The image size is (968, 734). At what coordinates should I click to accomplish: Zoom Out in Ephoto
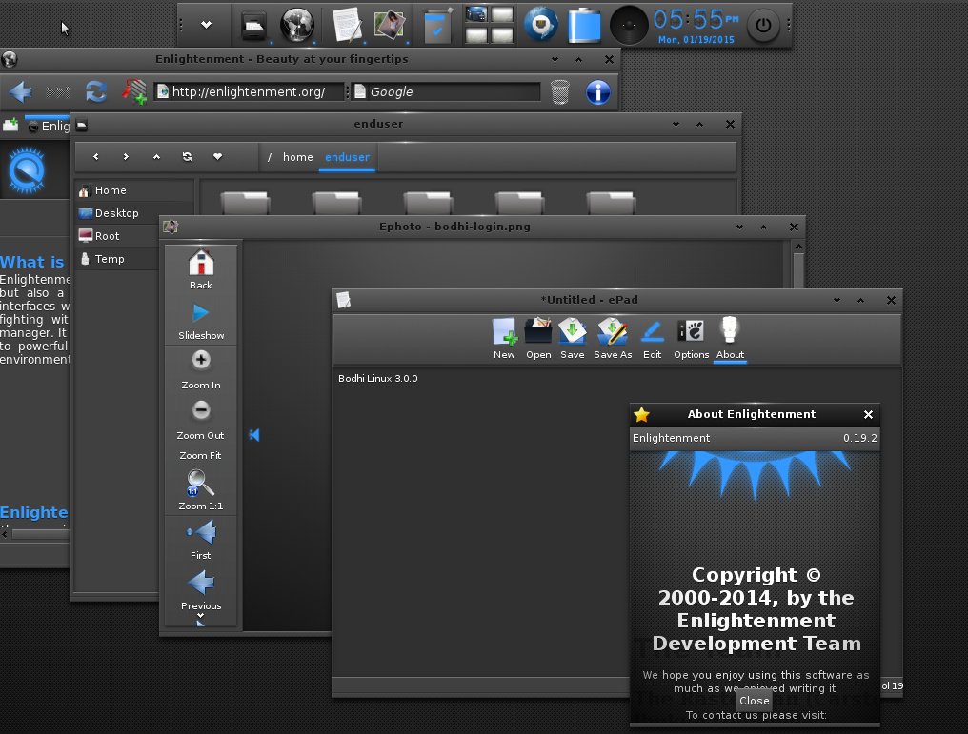click(x=201, y=420)
